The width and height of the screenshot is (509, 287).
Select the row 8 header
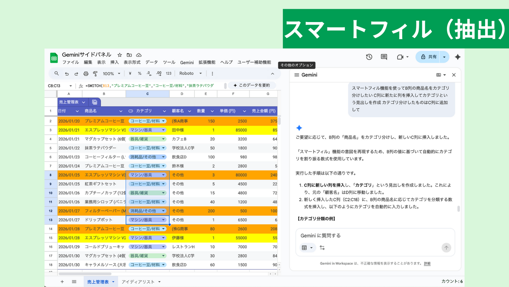coord(51,175)
